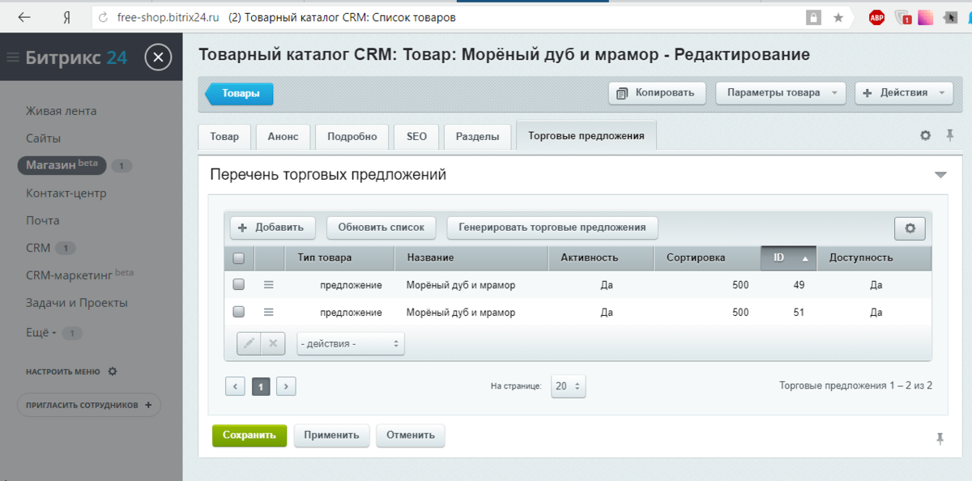Click the green Сохранить button

click(249, 435)
